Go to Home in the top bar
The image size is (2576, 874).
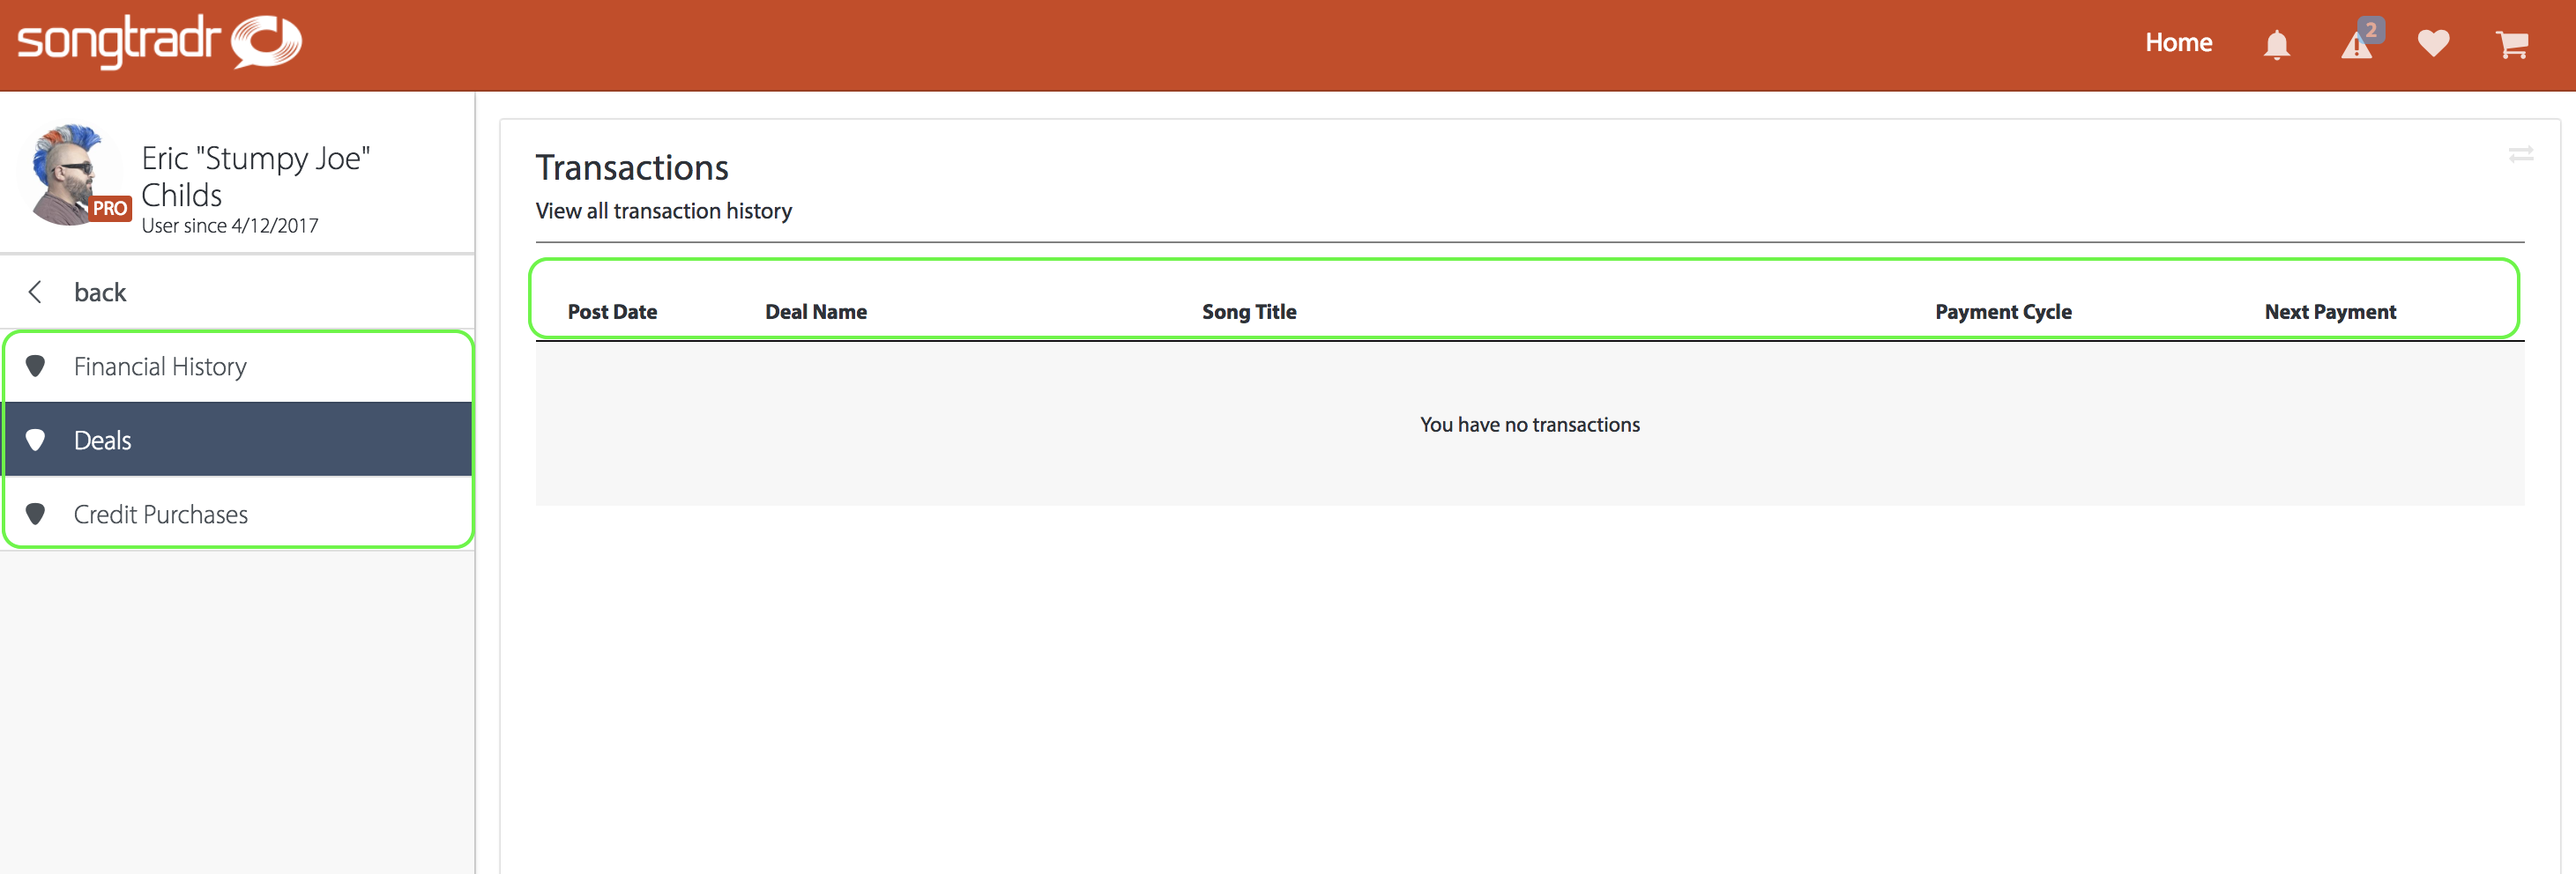(x=2178, y=43)
